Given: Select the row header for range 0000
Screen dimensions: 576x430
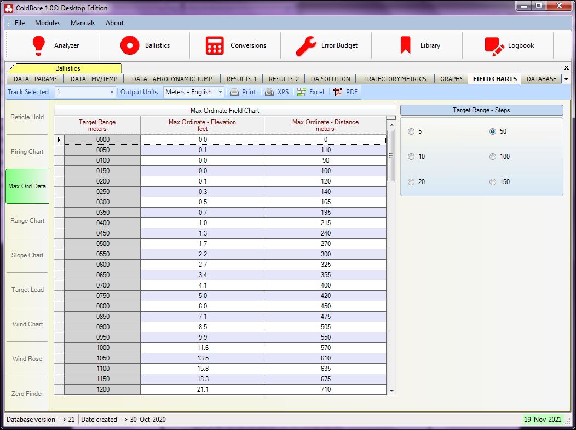Looking at the screenshot, I should pos(59,140).
